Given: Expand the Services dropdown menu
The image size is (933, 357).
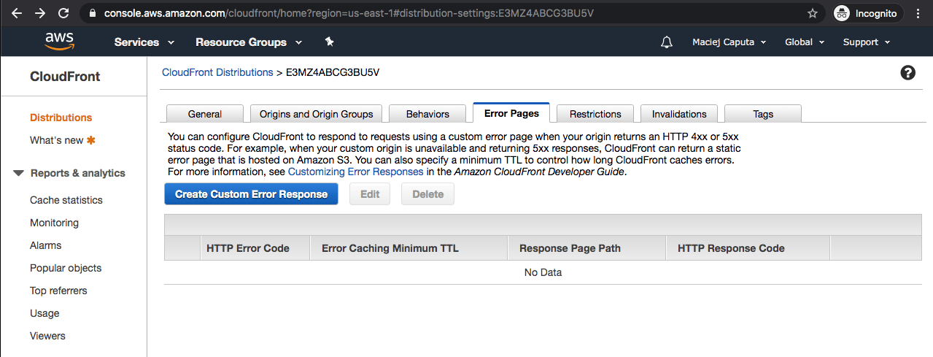Looking at the screenshot, I should (x=144, y=42).
